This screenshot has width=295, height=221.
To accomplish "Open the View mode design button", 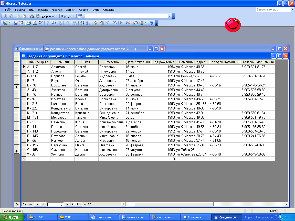I will coord(5,23).
